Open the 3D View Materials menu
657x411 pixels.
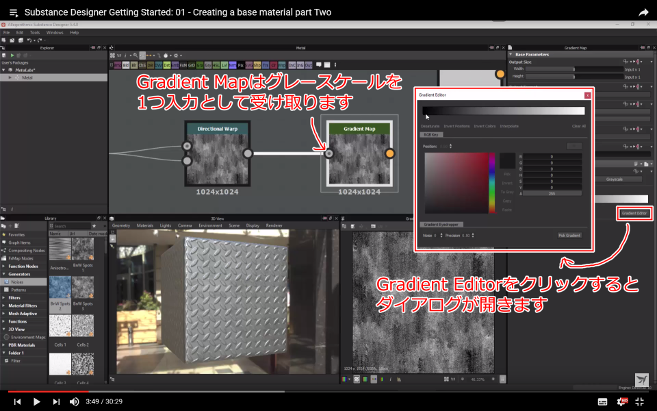(x=145, y=225)
